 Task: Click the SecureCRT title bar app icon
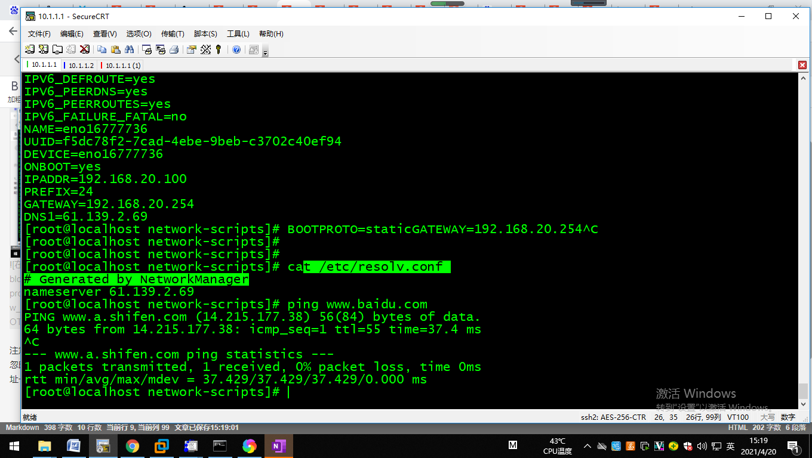coord(30,16)
